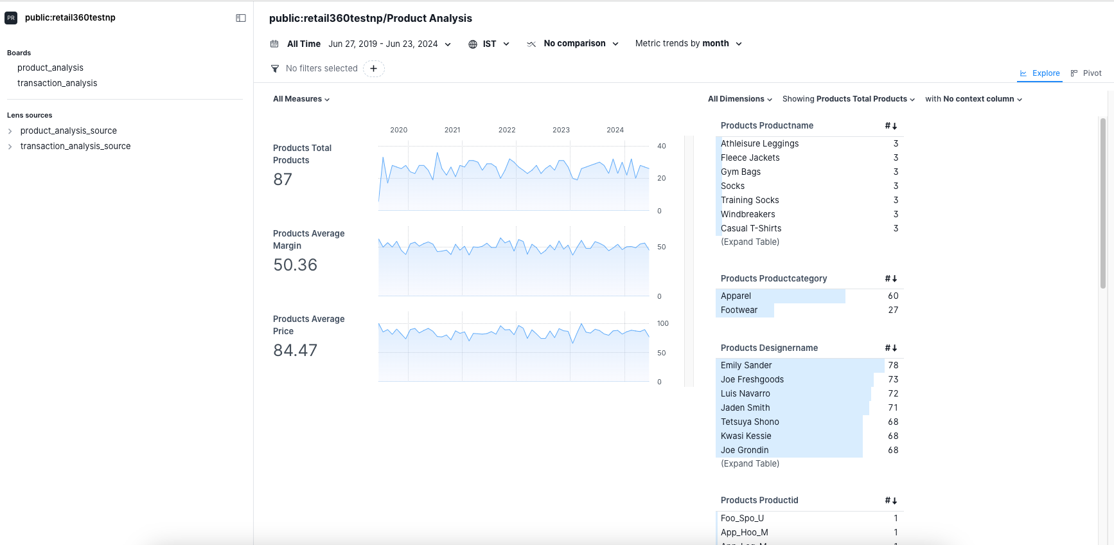Image resolution: width=1114 pixels, height=545 pixels.
Task: Click the Products Total Products trend chart
Action: tap(514, 176)
